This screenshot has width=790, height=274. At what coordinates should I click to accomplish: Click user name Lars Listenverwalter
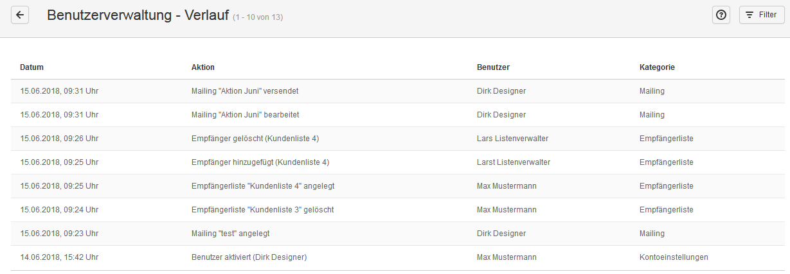[512, 139]
